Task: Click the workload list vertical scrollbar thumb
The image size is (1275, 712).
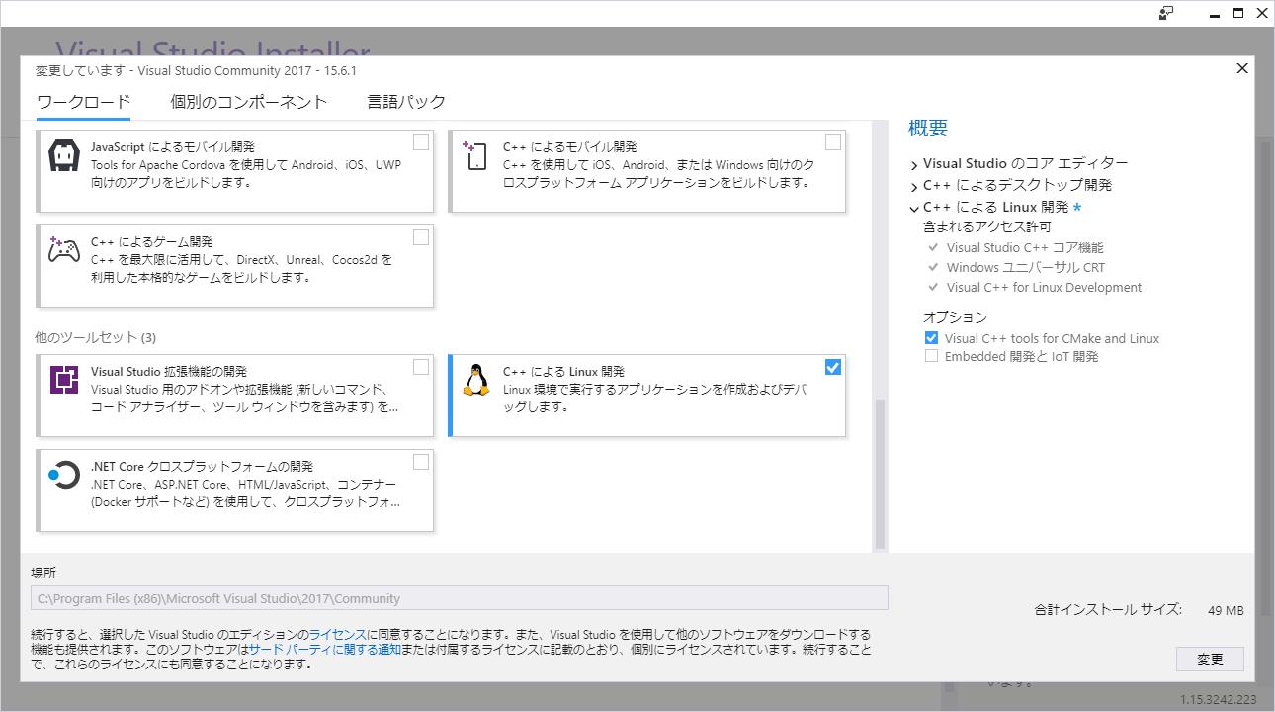Action: click(x=880, y=472)
